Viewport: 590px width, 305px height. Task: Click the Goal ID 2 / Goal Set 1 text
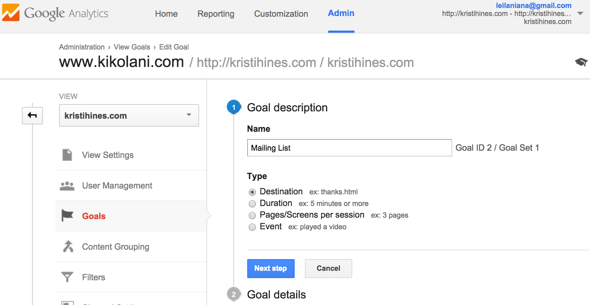pyautogui.click(x=497, y=148)
